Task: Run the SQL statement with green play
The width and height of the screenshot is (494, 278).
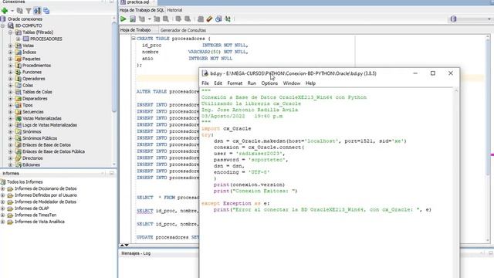Action: [123, 19]
